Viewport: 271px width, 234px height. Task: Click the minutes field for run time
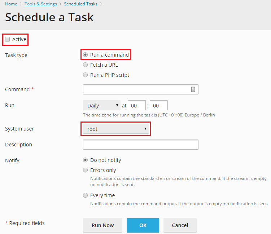[158, 106]
